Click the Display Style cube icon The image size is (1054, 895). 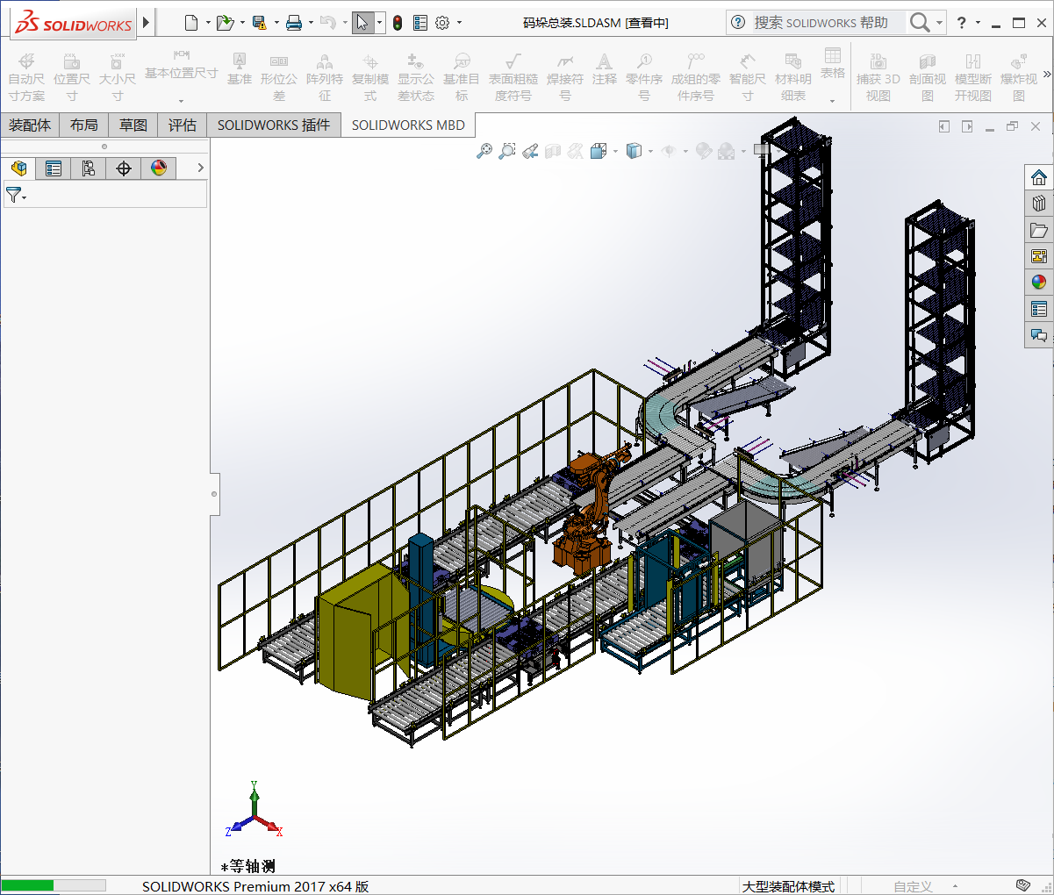634,151
